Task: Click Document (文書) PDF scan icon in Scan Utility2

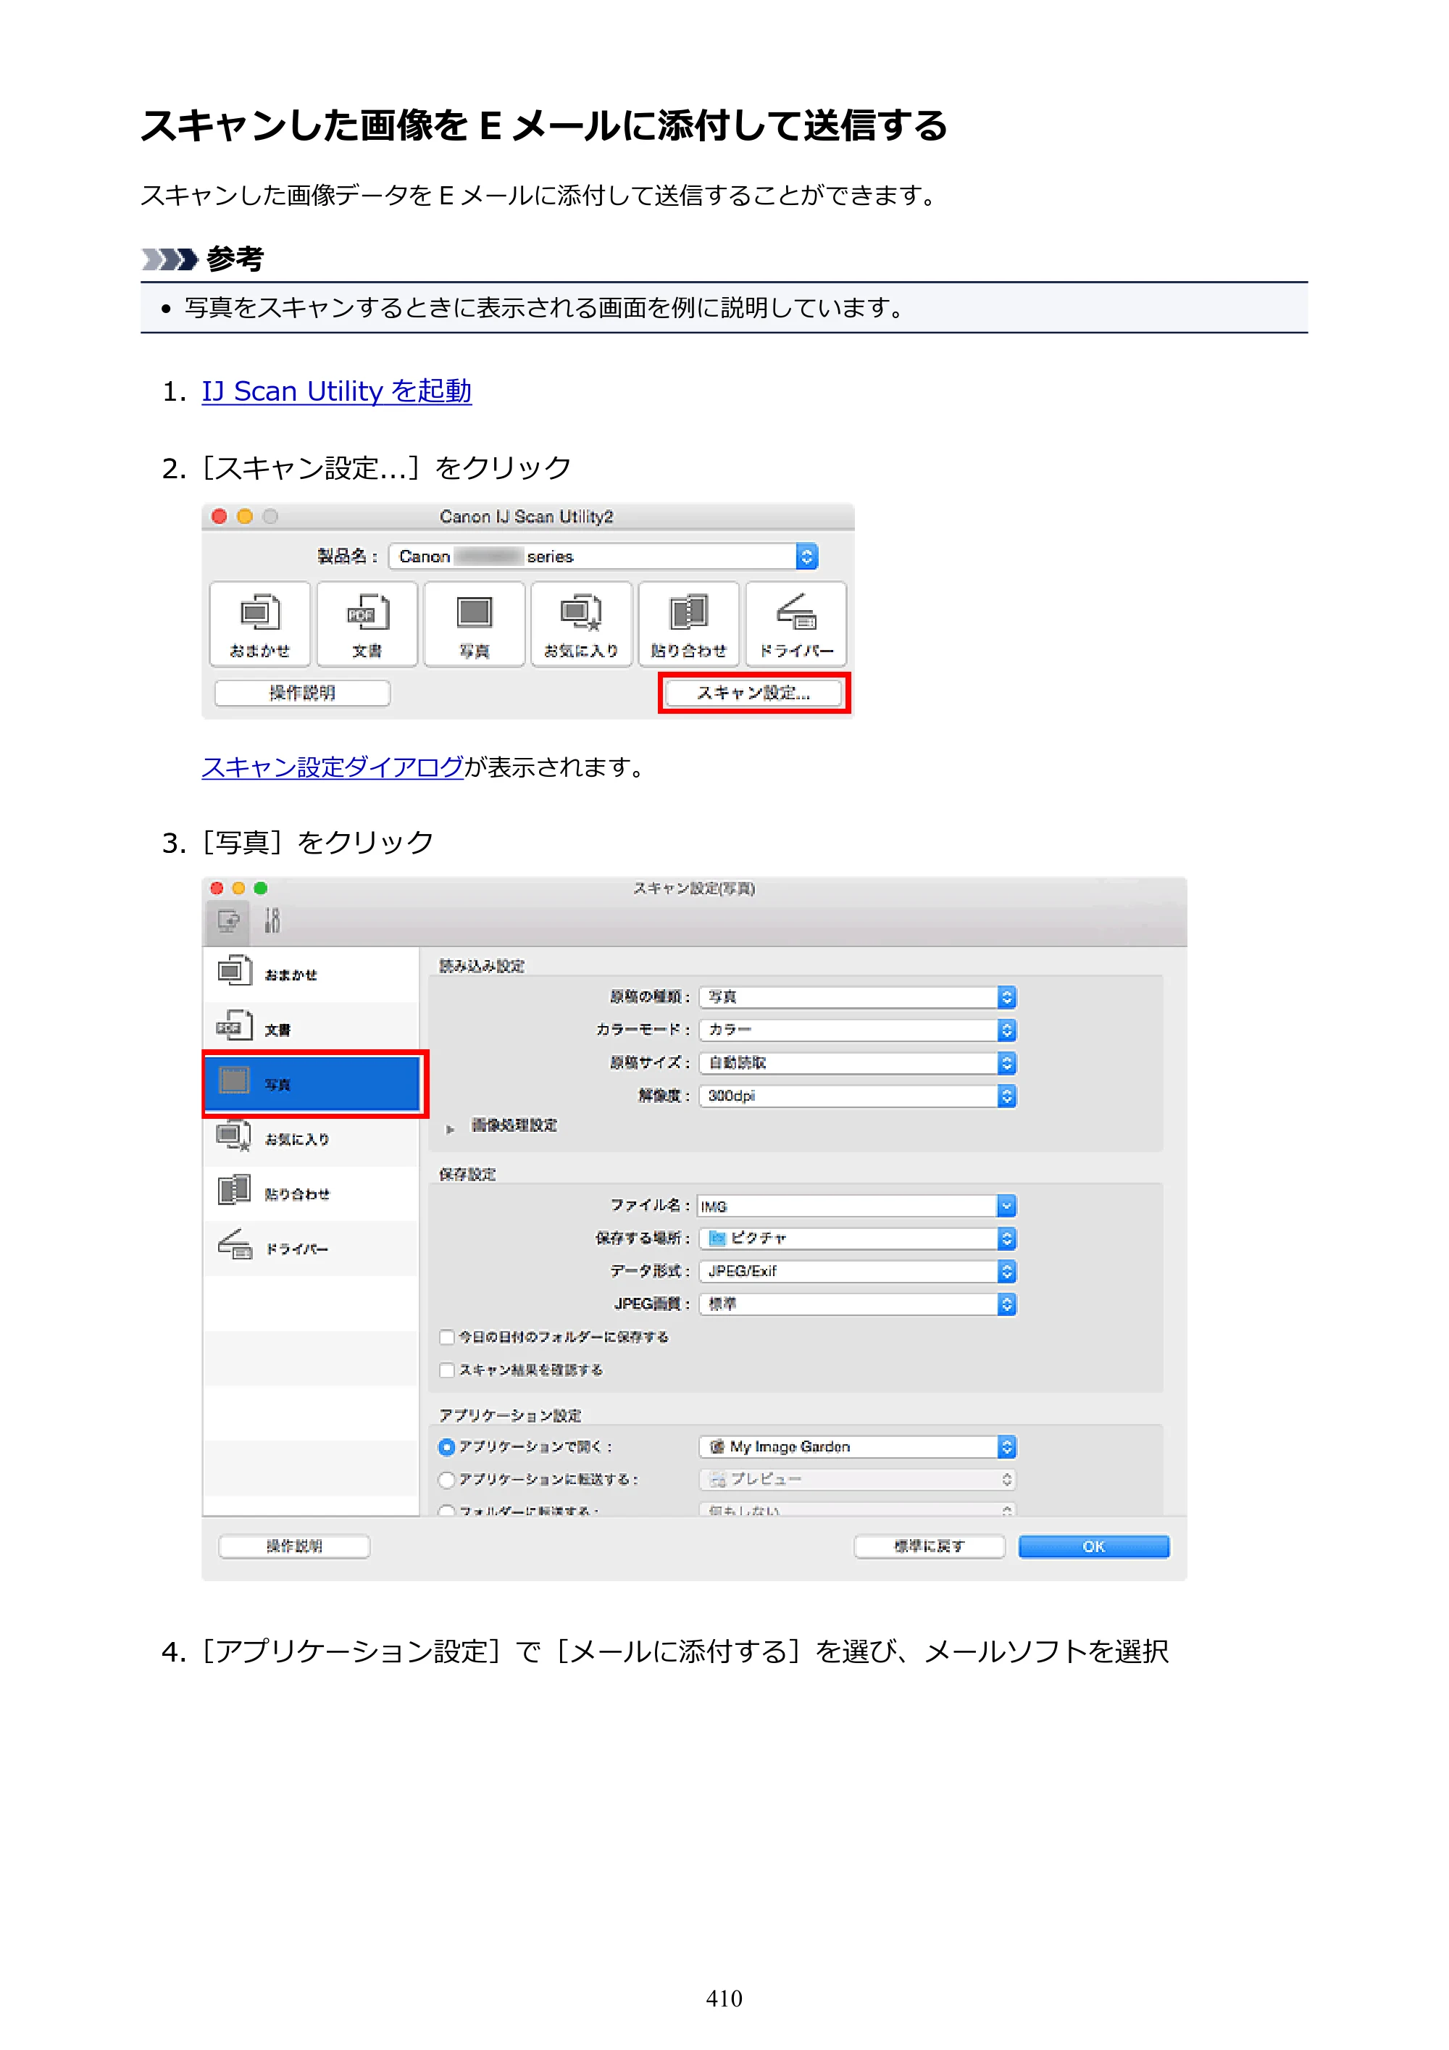Action: click(367, 624)
